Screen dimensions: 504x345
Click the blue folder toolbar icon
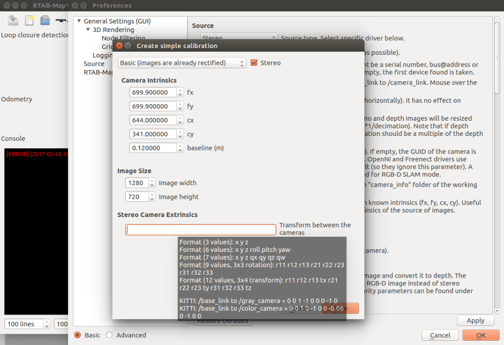coord(45,21)
